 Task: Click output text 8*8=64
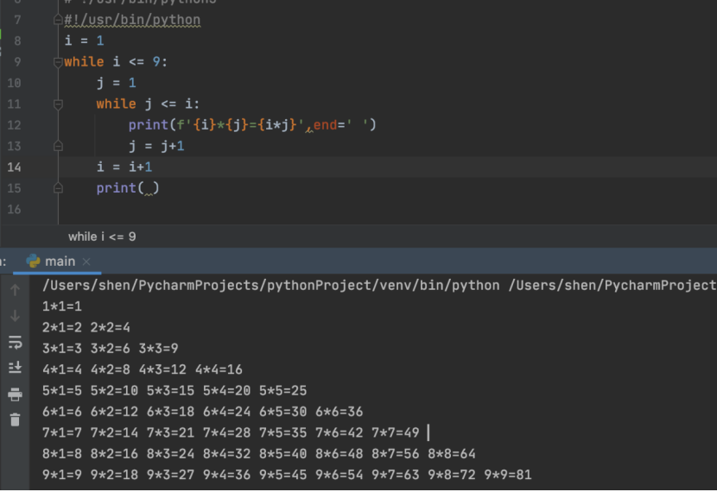point(452,454)
